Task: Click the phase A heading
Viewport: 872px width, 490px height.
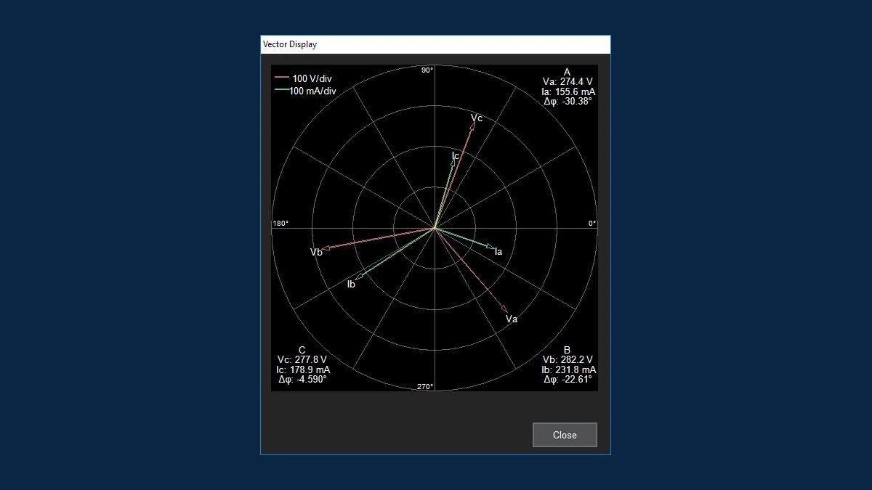Action: pyautogui.click(x=568, y=72)
